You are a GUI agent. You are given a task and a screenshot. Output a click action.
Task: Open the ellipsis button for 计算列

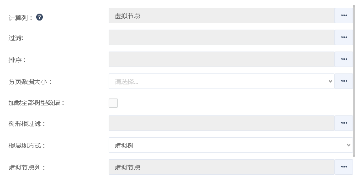[x=344, y=16]
